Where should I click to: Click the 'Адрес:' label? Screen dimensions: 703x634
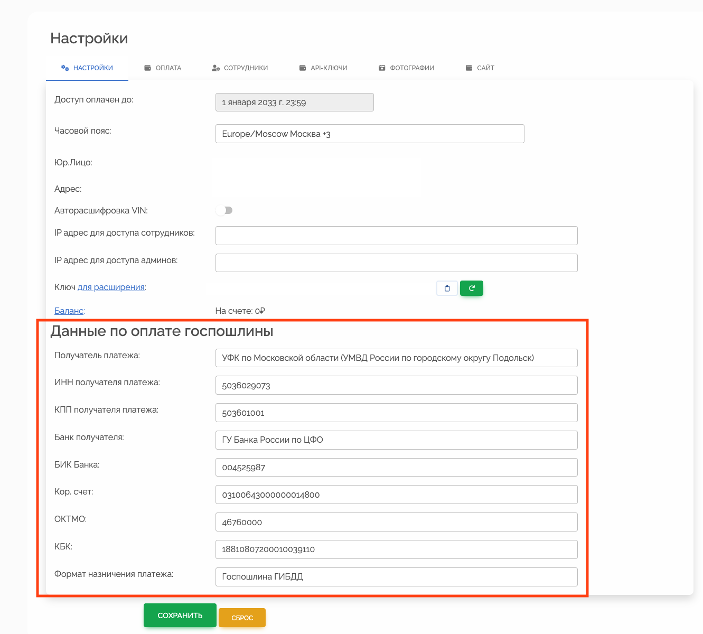(x=68, y=189)
